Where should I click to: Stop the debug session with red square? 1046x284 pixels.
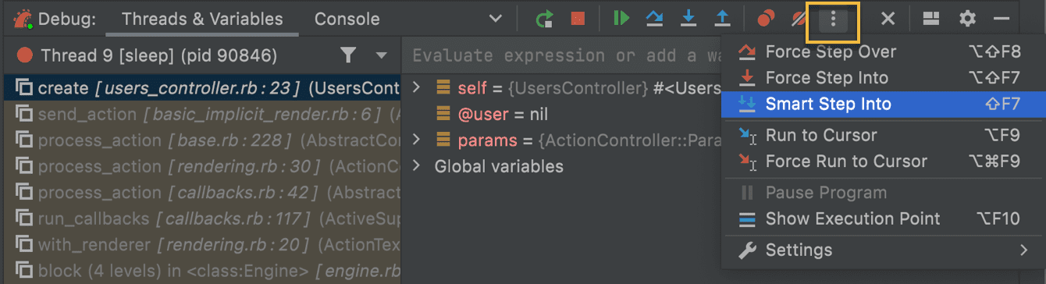(x=578, y=19)
